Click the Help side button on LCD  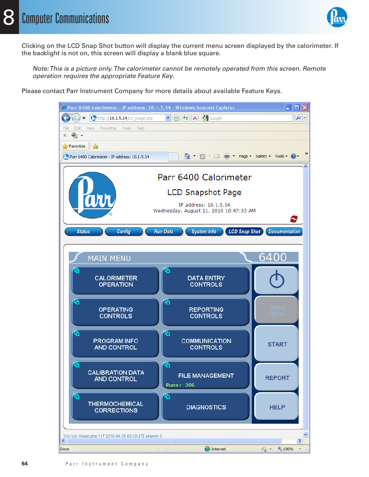click(x=277, y=407)
